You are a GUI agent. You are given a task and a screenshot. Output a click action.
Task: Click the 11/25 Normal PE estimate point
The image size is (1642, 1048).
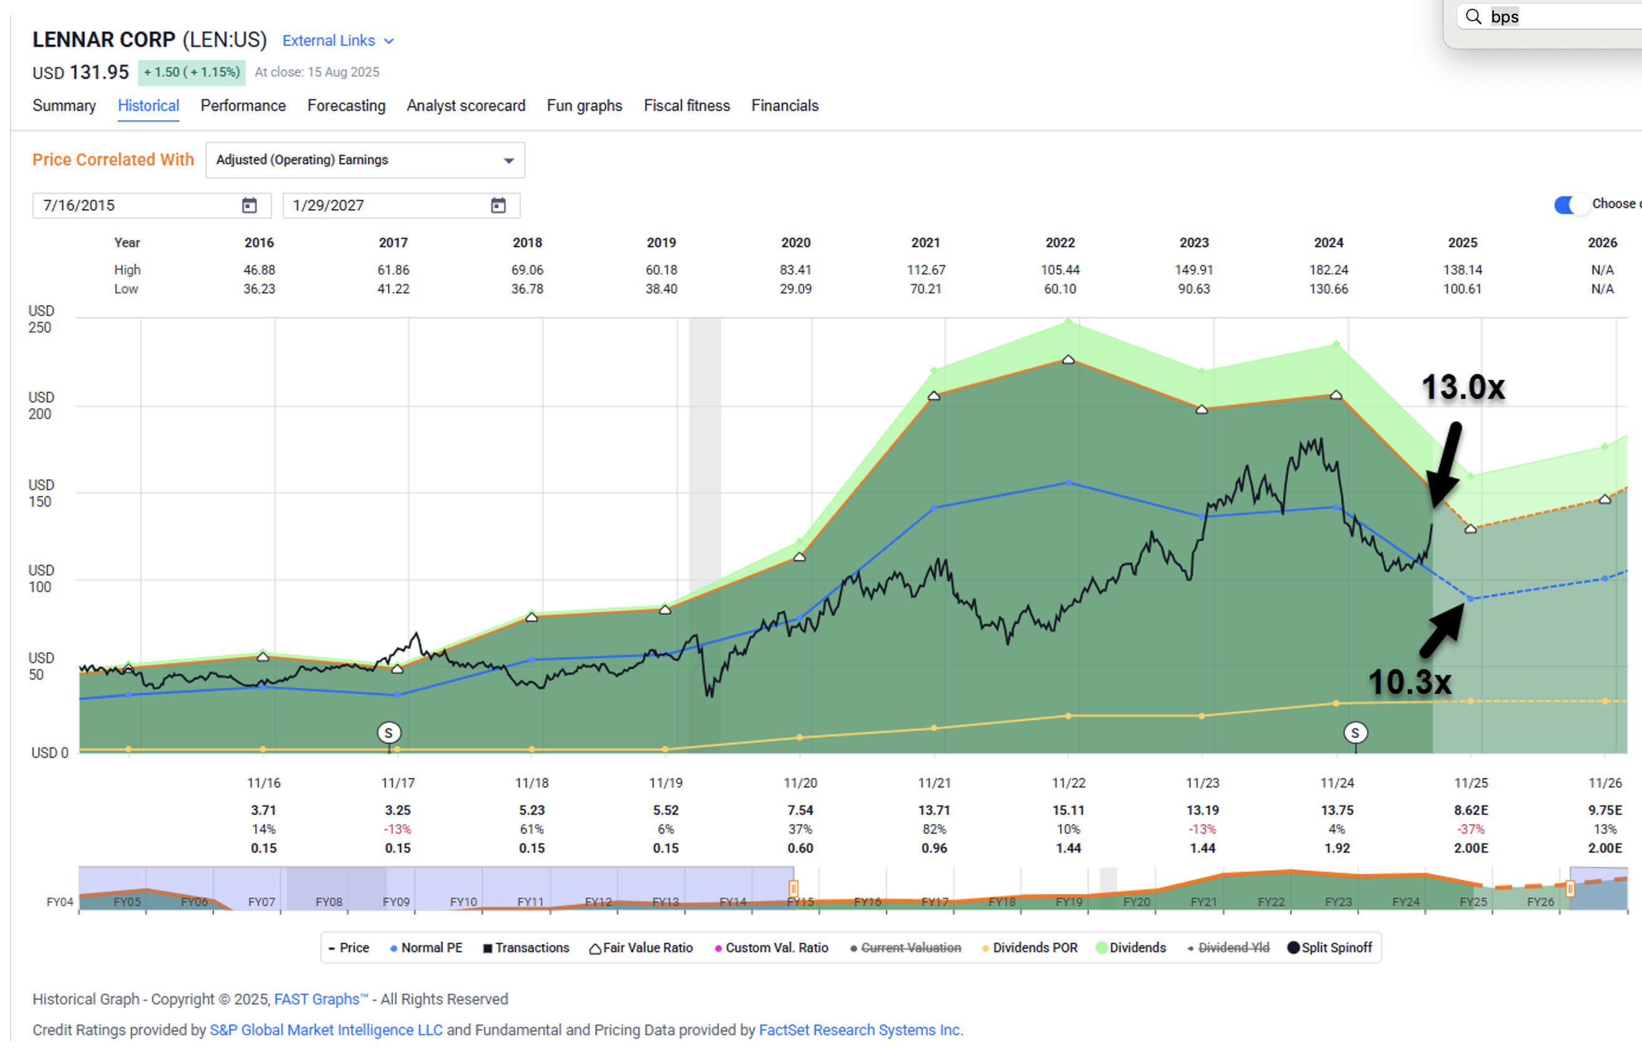point(1471,599)
